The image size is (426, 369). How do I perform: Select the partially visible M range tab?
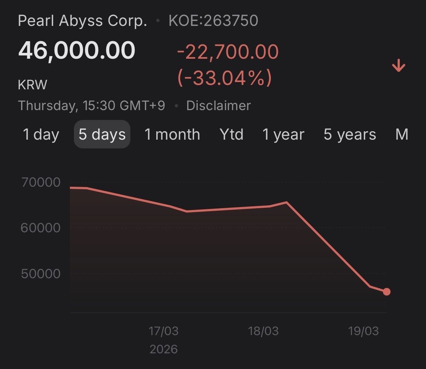402,135
